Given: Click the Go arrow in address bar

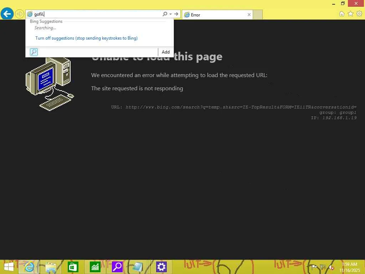Looking at the screenshot, I should 176,14.
